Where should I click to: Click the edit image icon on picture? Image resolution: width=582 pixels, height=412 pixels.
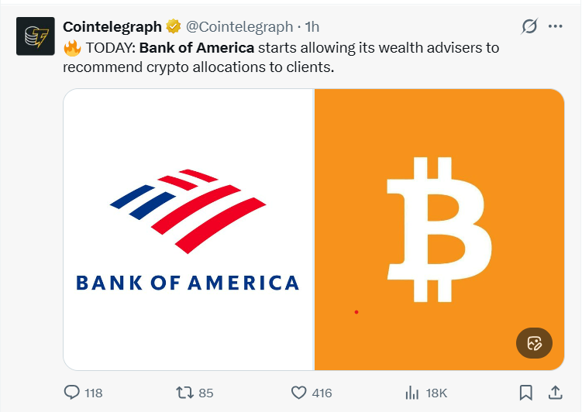[x=534, y=343]
